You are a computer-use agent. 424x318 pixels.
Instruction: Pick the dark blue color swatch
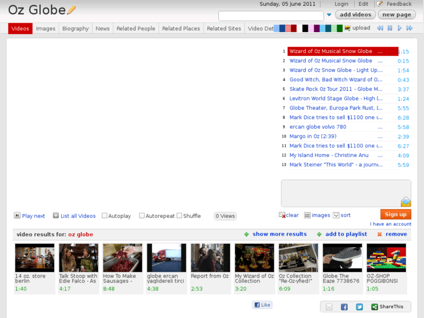tap(282, 28)
